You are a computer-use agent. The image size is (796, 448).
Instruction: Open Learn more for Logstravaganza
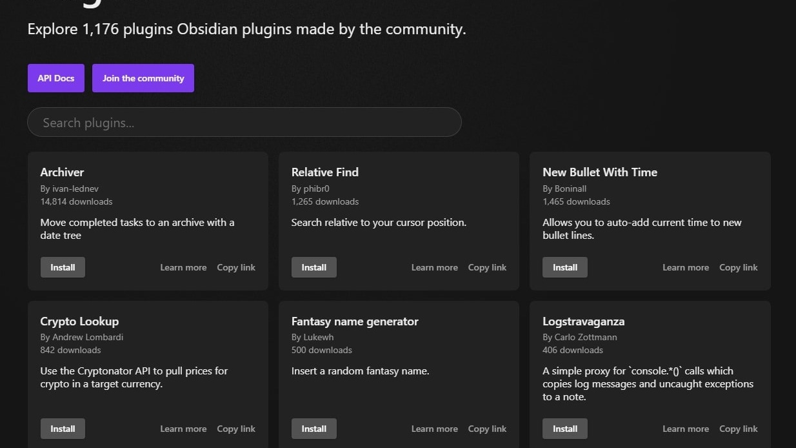point(685,428)
